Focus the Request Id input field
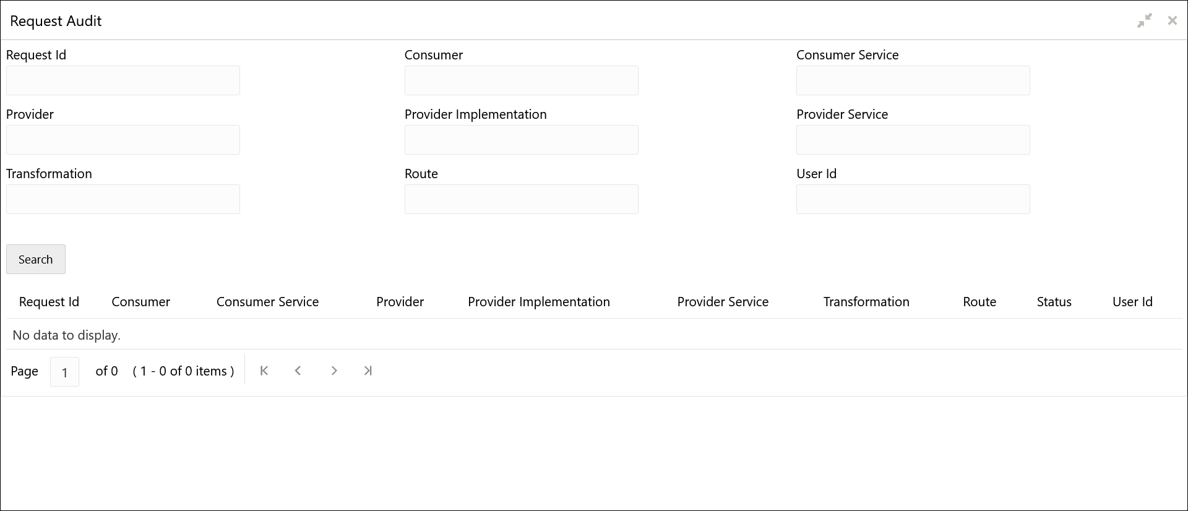This screenshot has width=1188, height=511. point(123,80)
